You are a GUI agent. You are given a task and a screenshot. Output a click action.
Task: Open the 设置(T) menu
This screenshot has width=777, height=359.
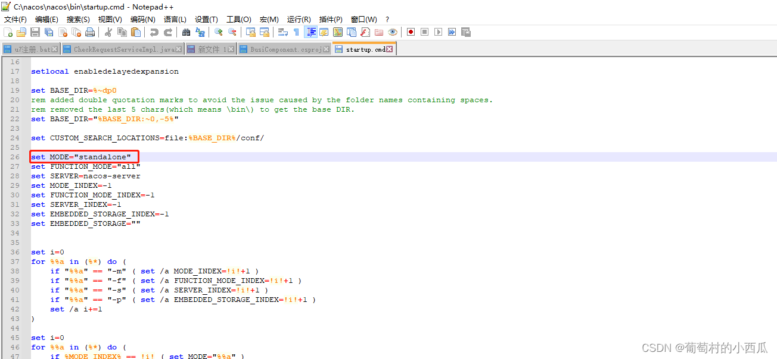click(x=206, y=20)
